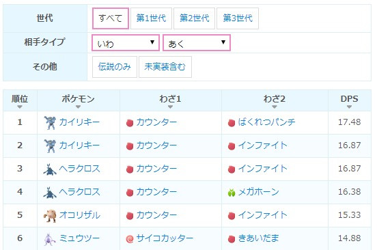377x250 pixels.
Task: Click the Heracross sprite in rank 3
Action: pos(50,169)
